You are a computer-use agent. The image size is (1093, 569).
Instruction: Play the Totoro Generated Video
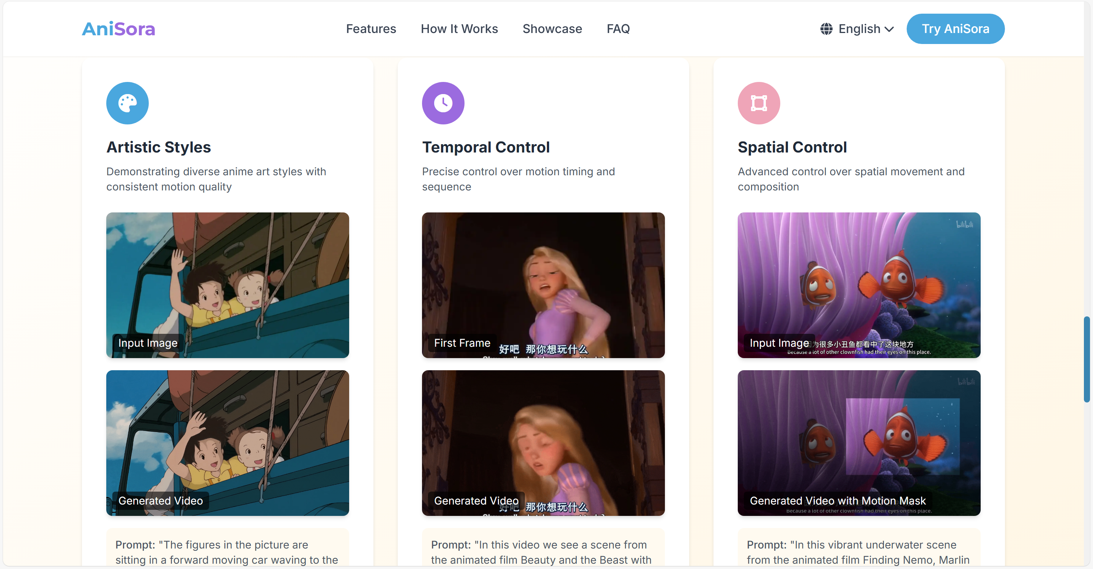pos(227,443)
